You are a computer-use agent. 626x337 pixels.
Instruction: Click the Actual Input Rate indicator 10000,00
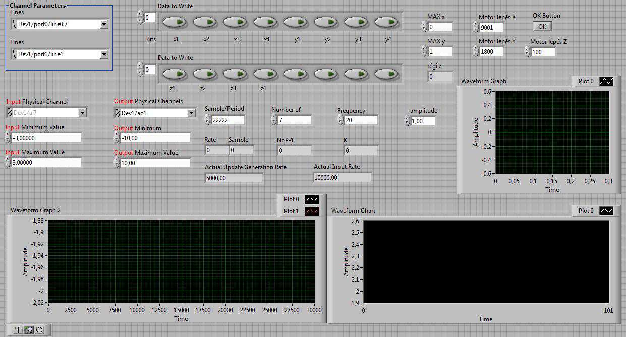pyautogui.click(x=343, y=177)
